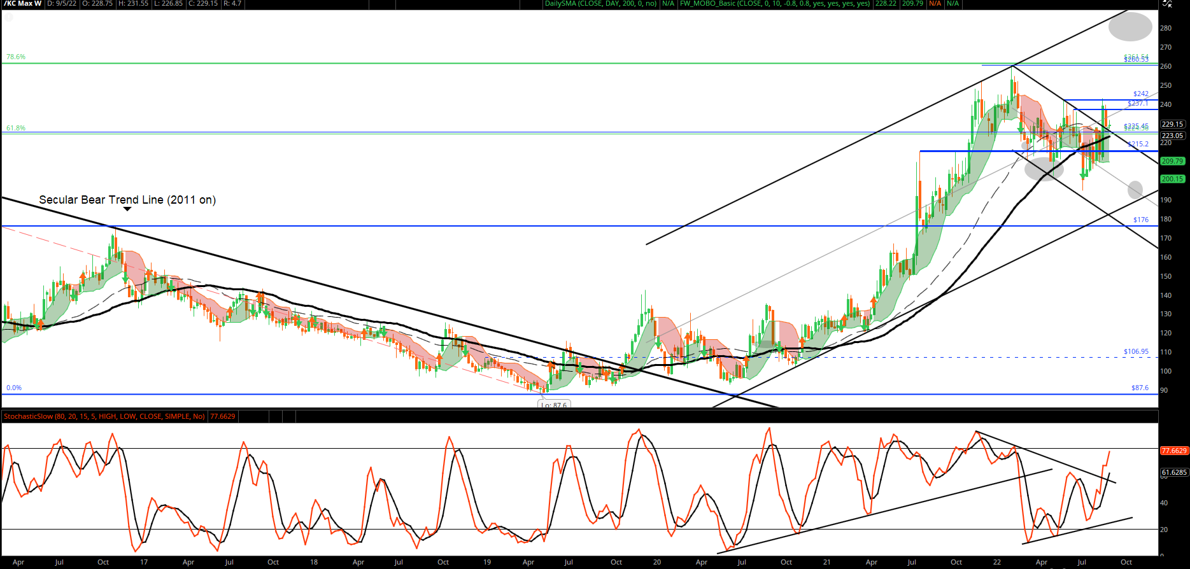Click the D: 9/5/22 date readout

(63, 4)
